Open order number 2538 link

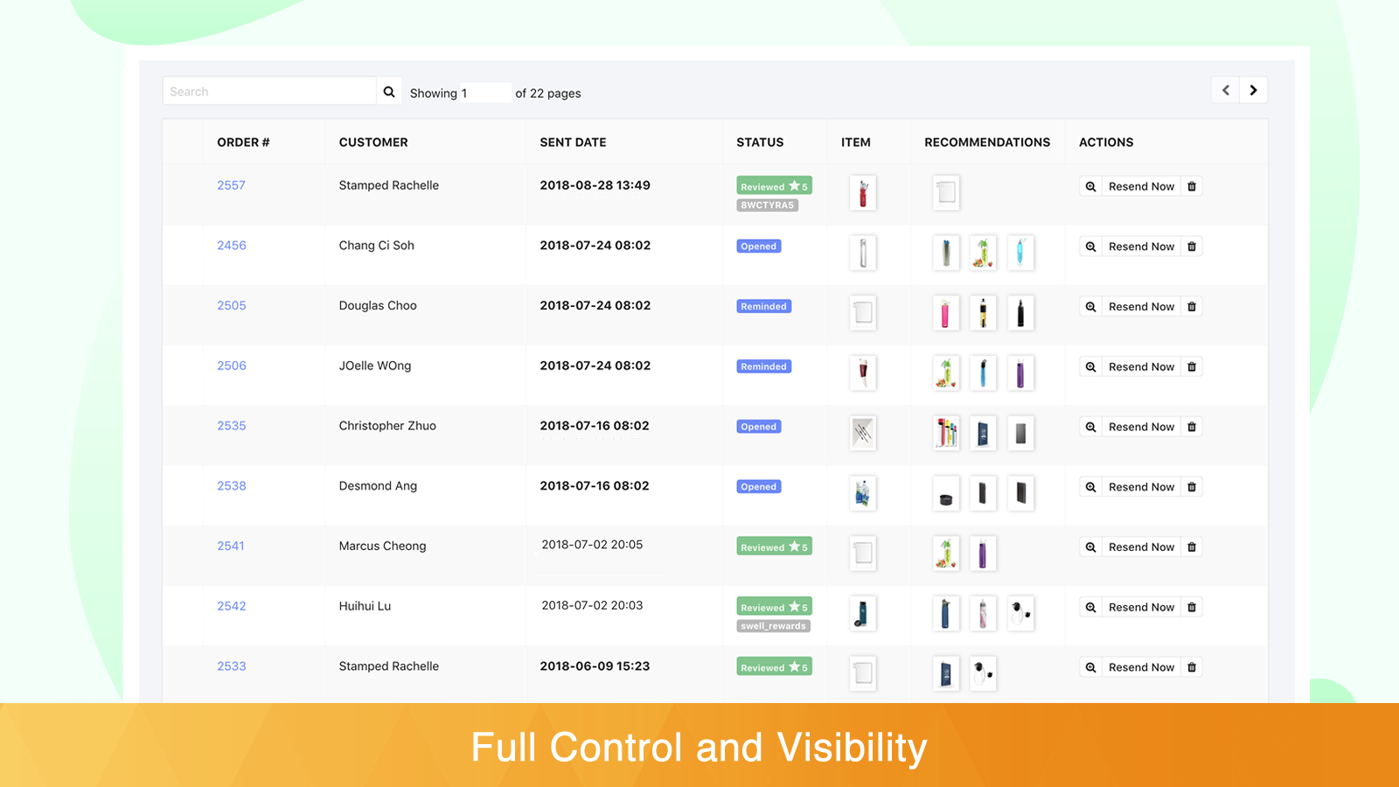click(x=232, y=486)
